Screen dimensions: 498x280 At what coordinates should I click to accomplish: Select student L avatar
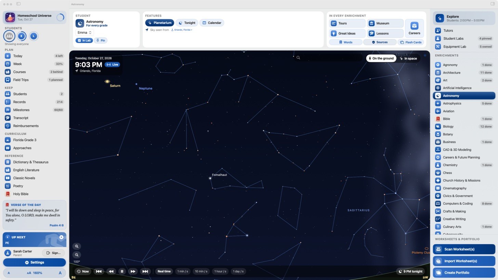pos(34,36)
